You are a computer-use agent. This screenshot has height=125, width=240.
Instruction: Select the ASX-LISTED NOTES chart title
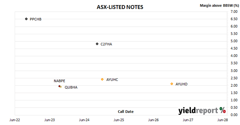pos(120,7)
